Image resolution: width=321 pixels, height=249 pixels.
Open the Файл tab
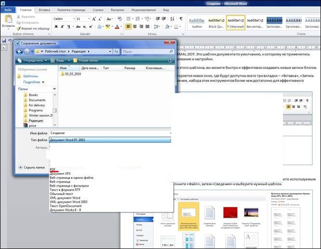(x=8, y=10)
